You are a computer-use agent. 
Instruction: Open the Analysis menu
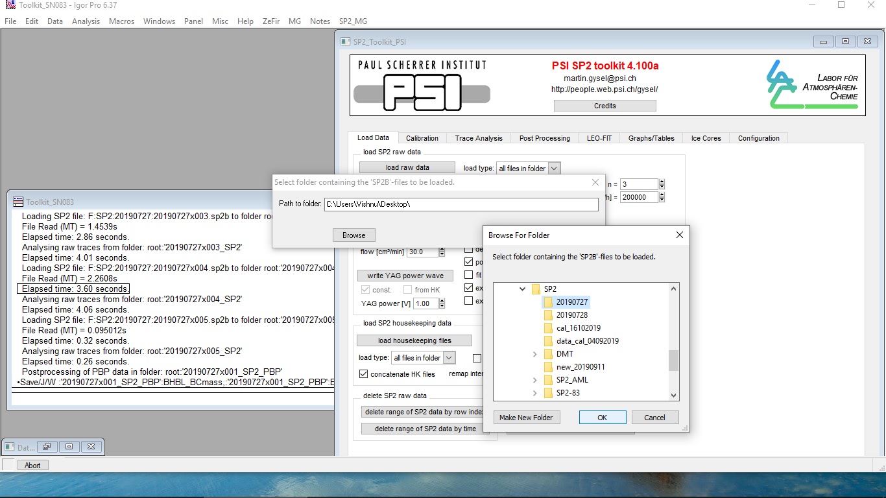(86, 21)
